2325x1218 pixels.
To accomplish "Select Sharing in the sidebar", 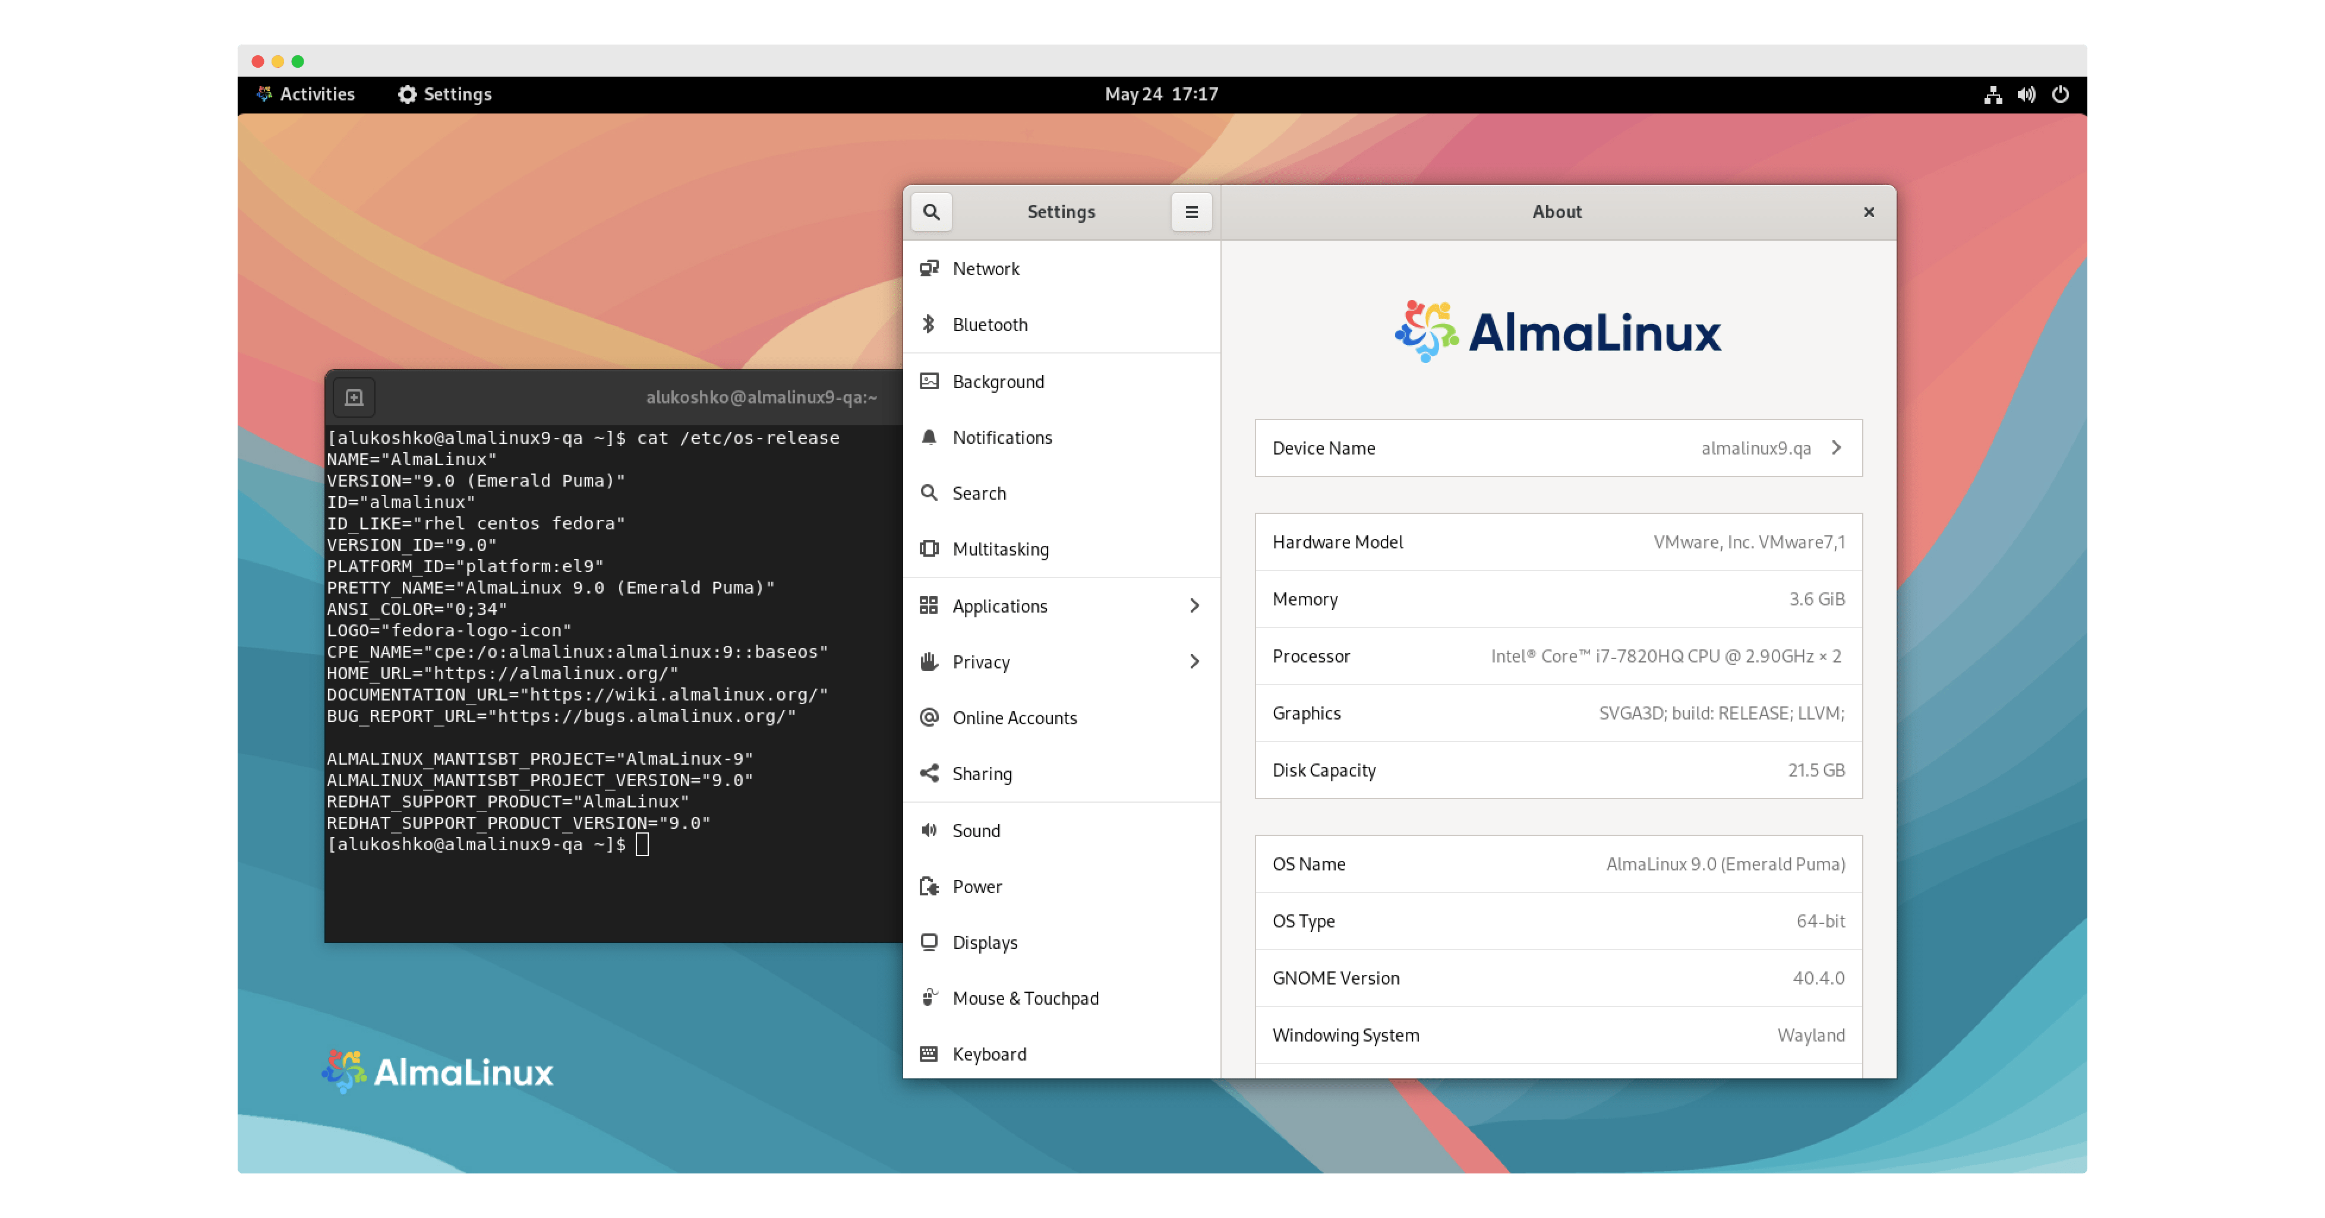I will click(x=1061, y=773).
